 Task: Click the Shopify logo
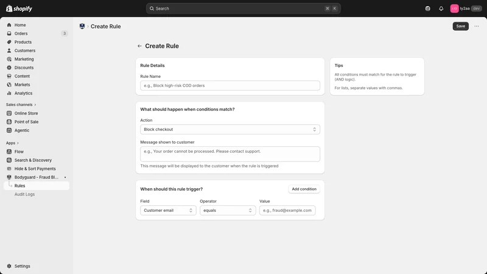(x=19, y=9)
